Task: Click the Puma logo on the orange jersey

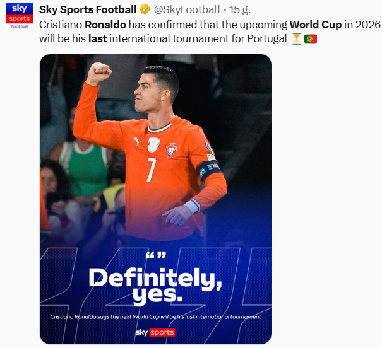Action: (x=136, y=142)
